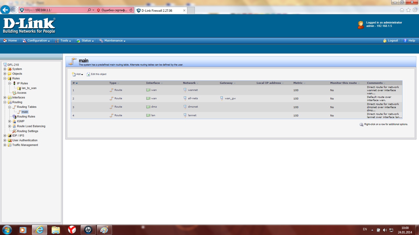The image size is (419, 235).
Task: Click the IDP / IPS folder icon
Action: (10, 136)
